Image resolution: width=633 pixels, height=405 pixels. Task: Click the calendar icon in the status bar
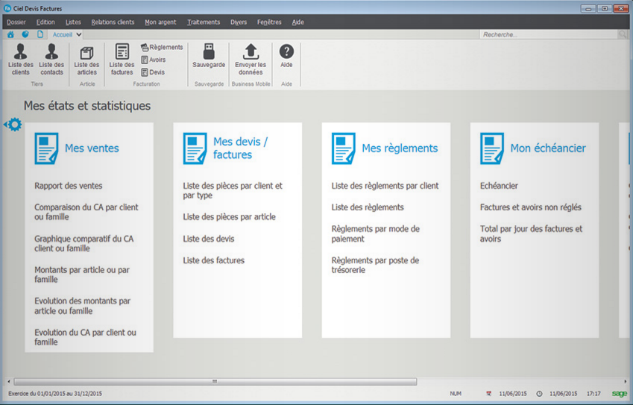tap(489, 393)
